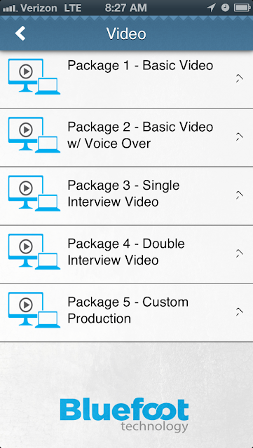
Task: Tap the location arrow in status bar
Action: click(x=211, y=8)
